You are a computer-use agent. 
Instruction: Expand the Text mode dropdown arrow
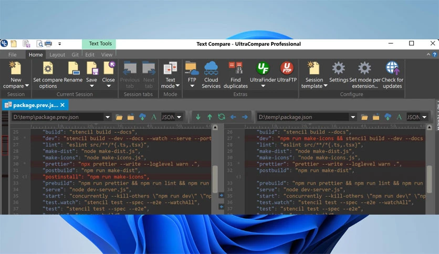point(178,86)
